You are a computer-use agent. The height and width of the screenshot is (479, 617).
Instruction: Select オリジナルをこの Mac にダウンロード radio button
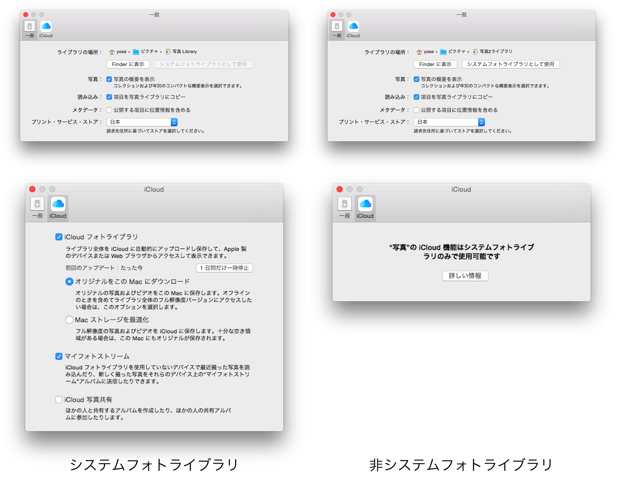(69, 281)
